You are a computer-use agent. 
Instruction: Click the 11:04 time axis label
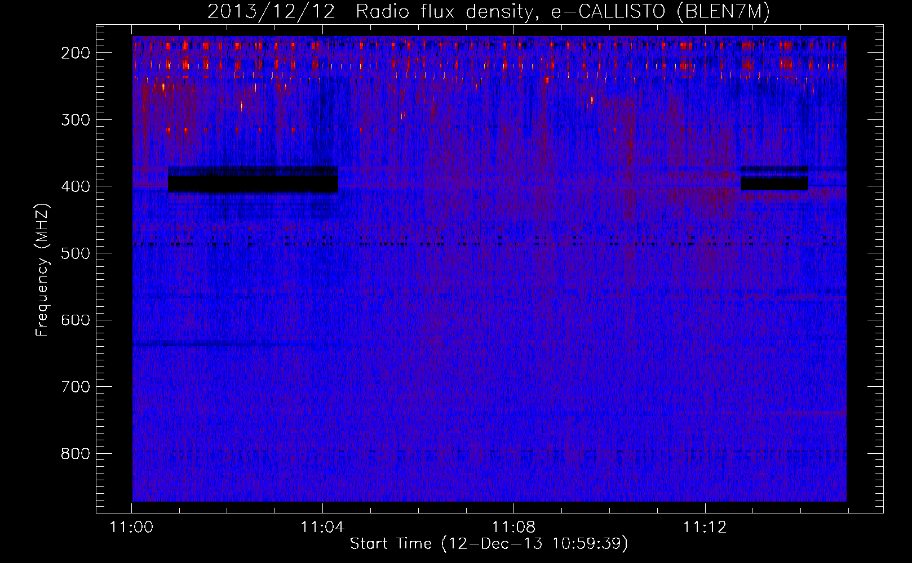pyautogui.click(x=322, y=528)
